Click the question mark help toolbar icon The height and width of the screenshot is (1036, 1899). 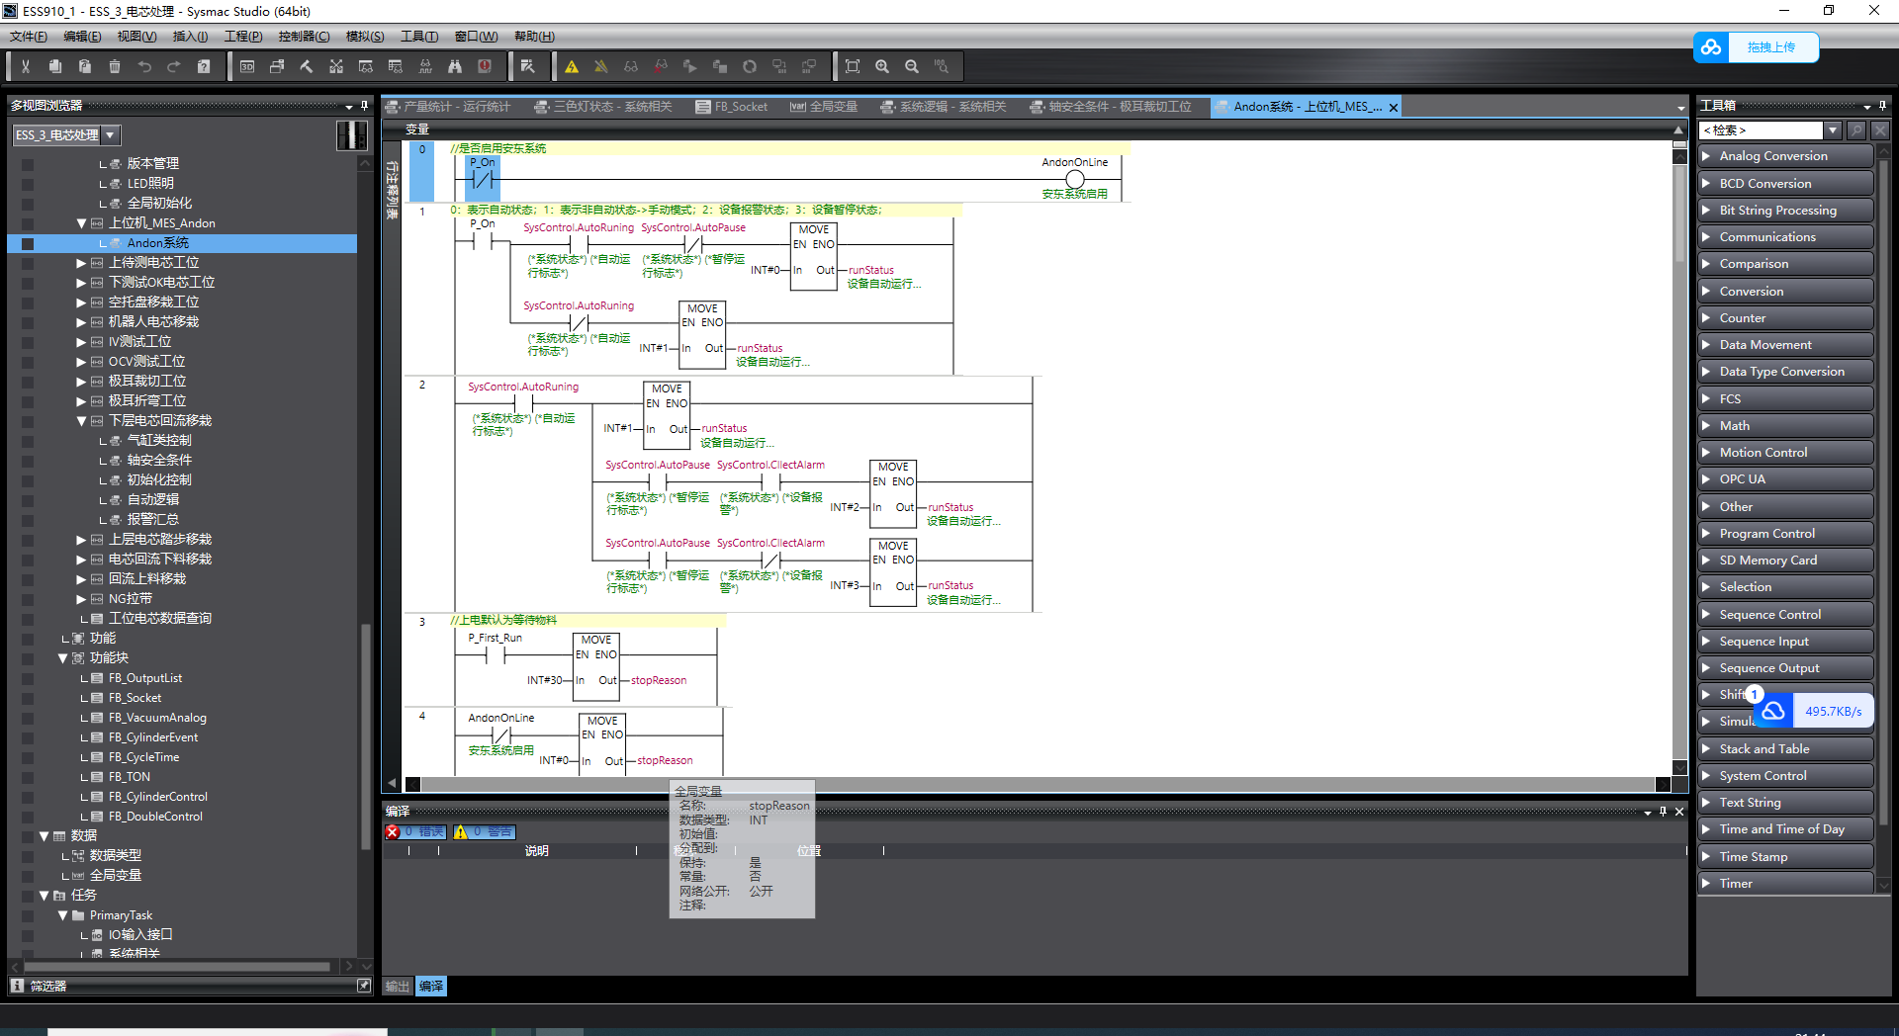(204, 66)
